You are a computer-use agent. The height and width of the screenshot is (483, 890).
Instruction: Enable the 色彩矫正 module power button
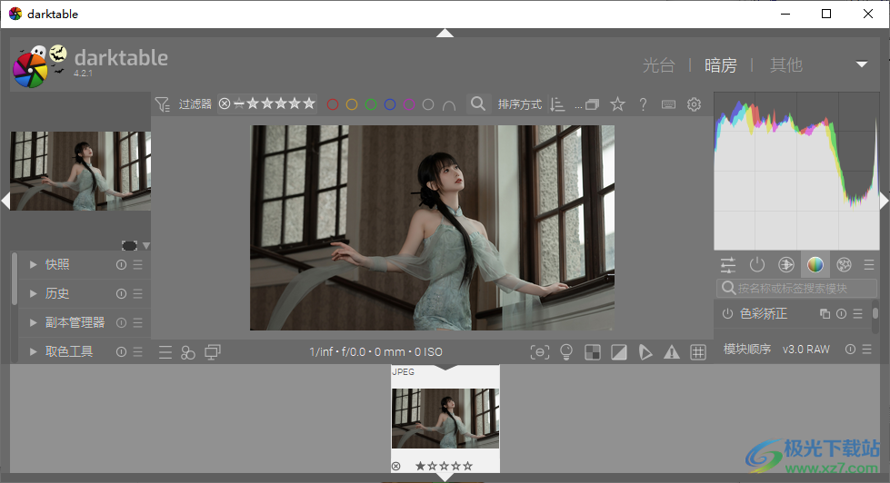[727, 313]
